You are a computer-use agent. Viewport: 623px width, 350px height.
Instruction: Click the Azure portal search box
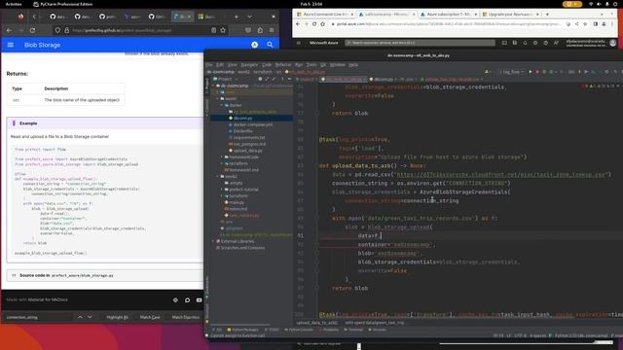pyautogui.click(x=420, y=43)
